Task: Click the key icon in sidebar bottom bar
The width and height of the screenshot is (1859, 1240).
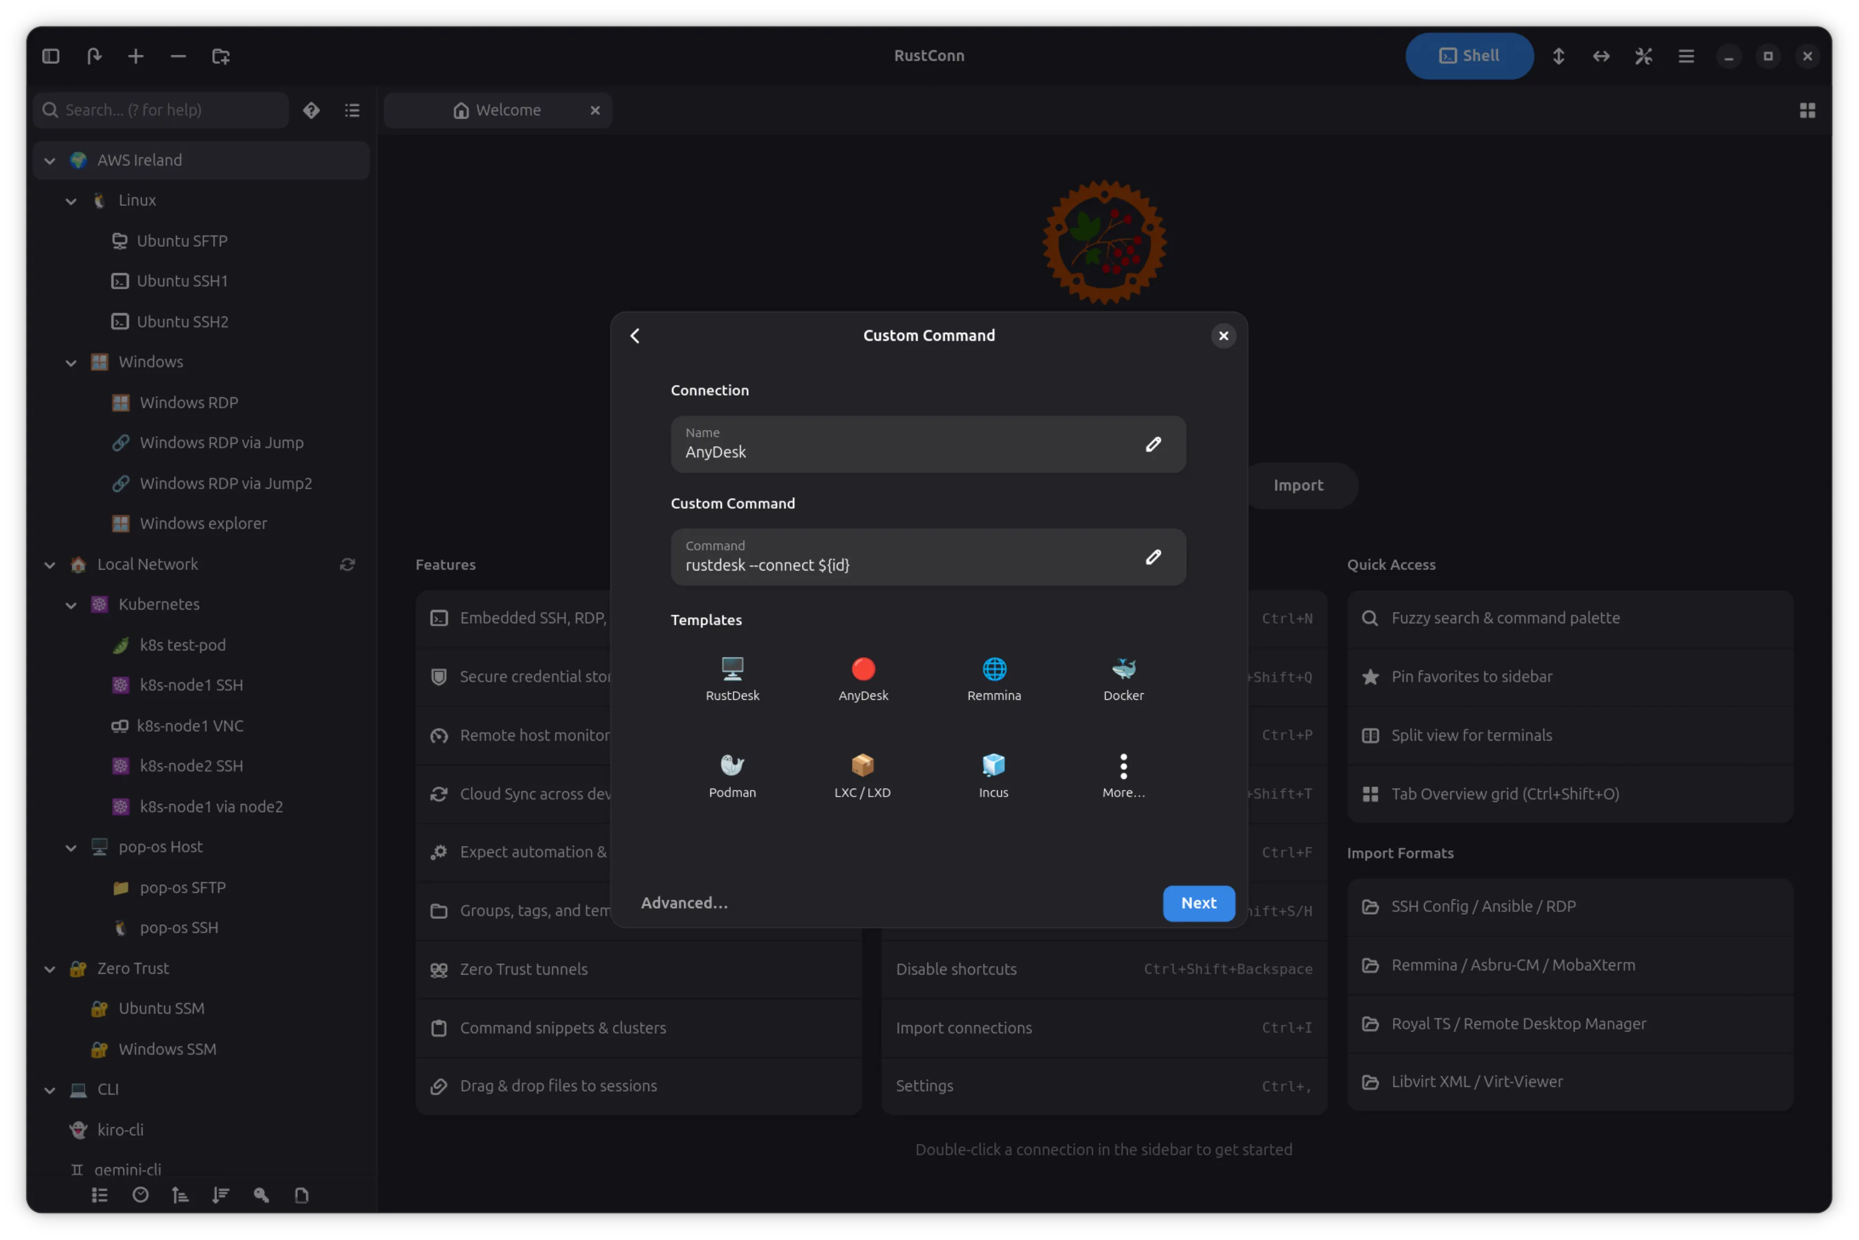Action: [261, 1195]
